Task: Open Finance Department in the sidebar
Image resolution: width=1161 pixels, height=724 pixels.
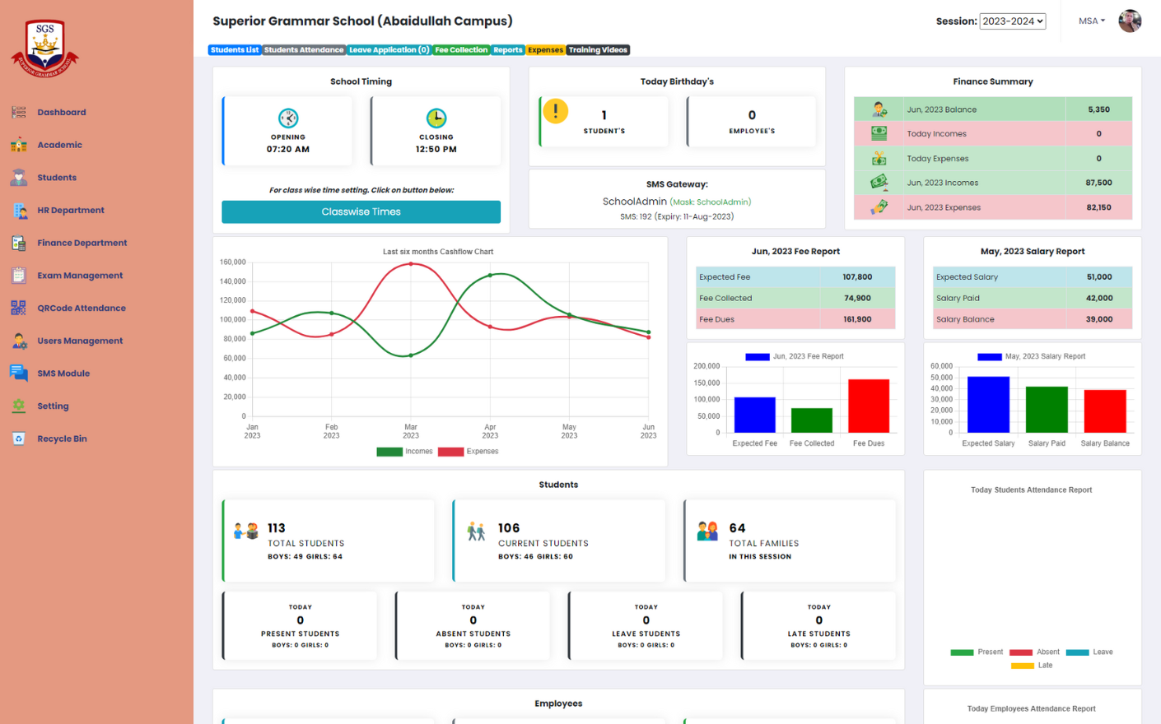Action: pos(82,243)
